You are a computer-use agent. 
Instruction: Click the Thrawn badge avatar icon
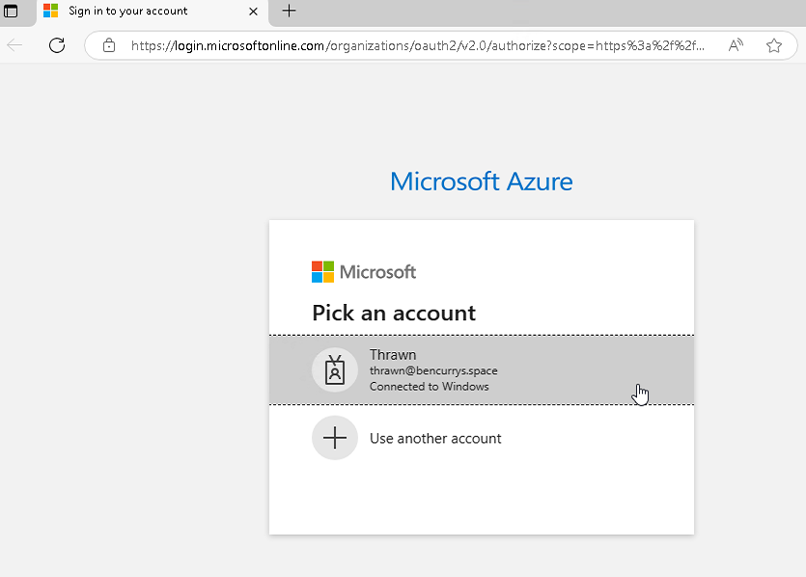coord(335,370)
